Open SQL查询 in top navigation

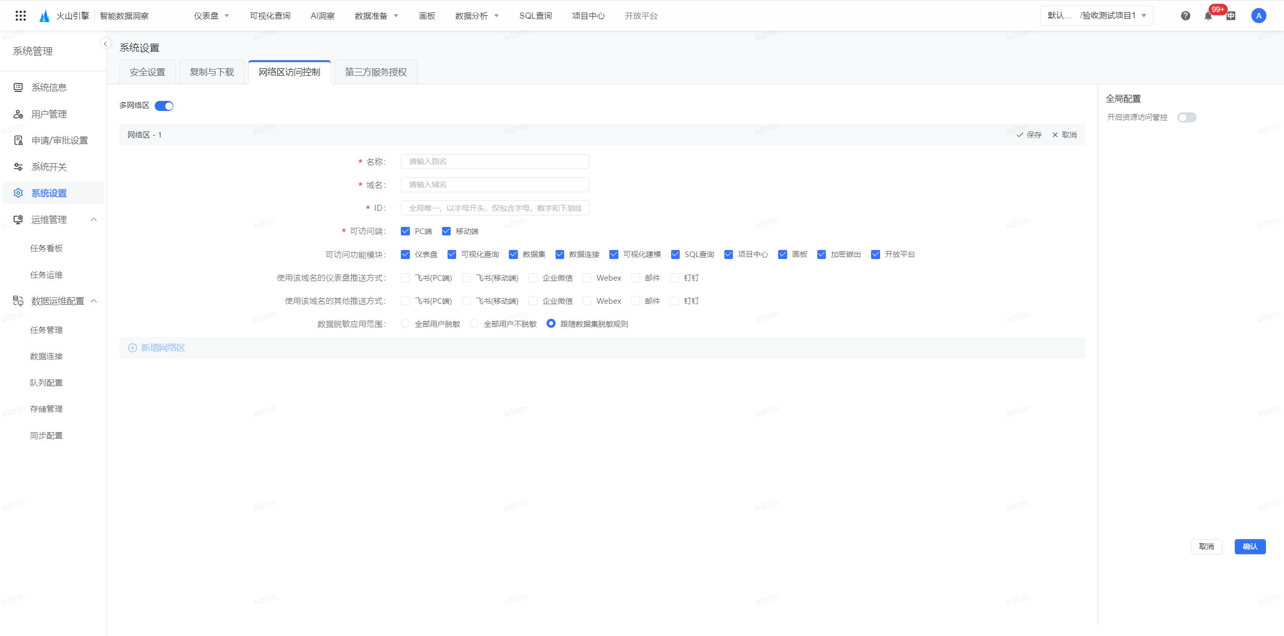tap(536, 16)
